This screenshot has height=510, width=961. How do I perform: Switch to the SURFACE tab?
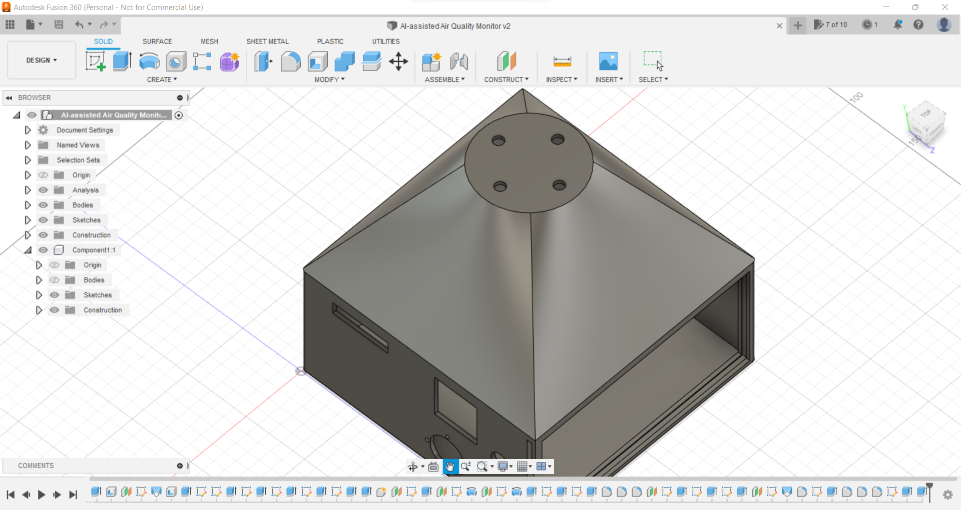pos(157,41)
